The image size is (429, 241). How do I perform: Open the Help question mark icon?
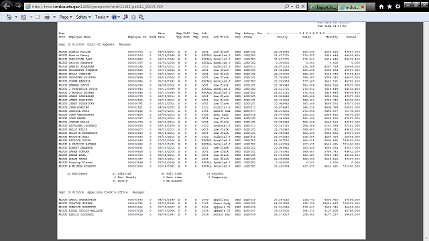(114, 17)
